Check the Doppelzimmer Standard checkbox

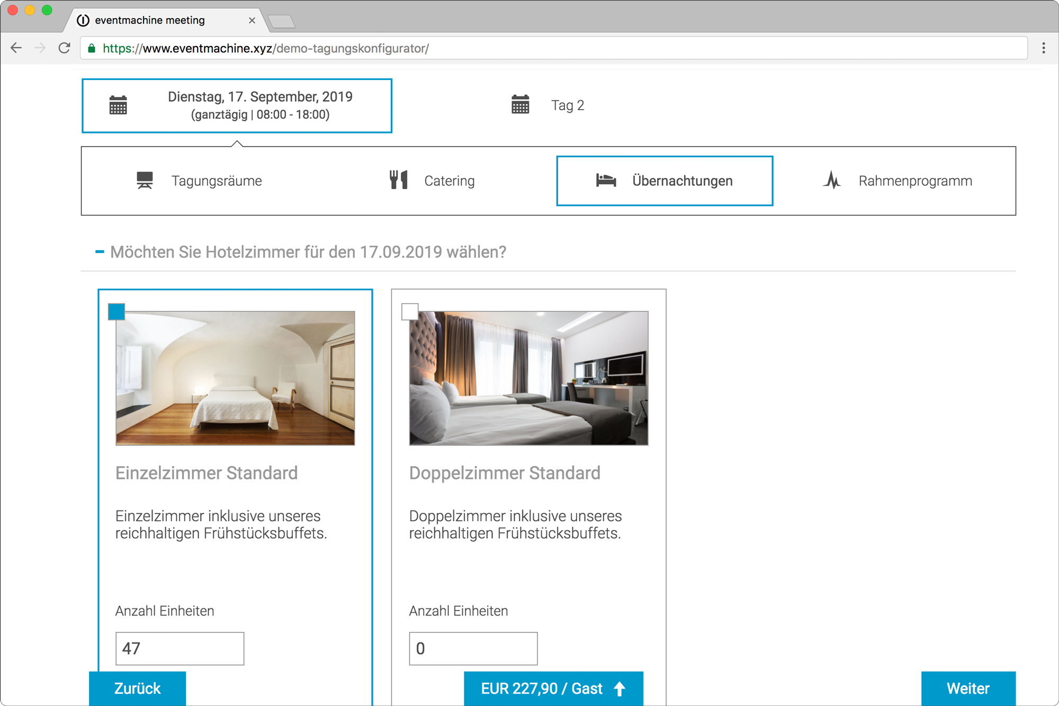410,311
